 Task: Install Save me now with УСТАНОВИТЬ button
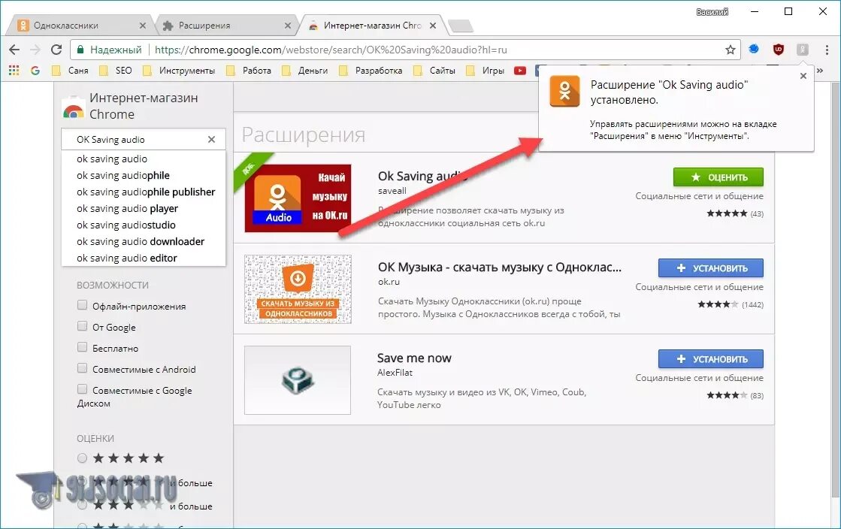pos(711,359)
